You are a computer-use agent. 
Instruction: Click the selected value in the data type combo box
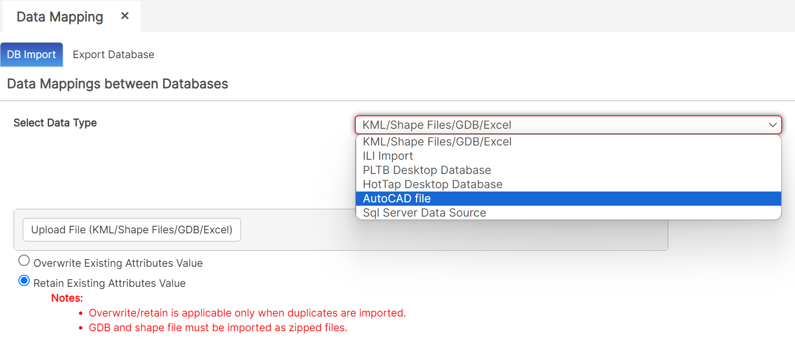tap(437, 125)
